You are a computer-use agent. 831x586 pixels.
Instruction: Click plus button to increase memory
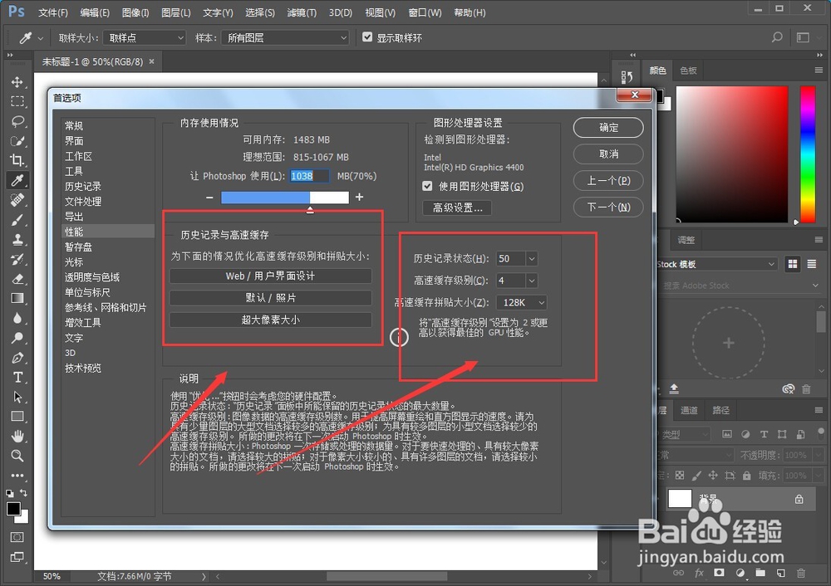coord(359,197)
